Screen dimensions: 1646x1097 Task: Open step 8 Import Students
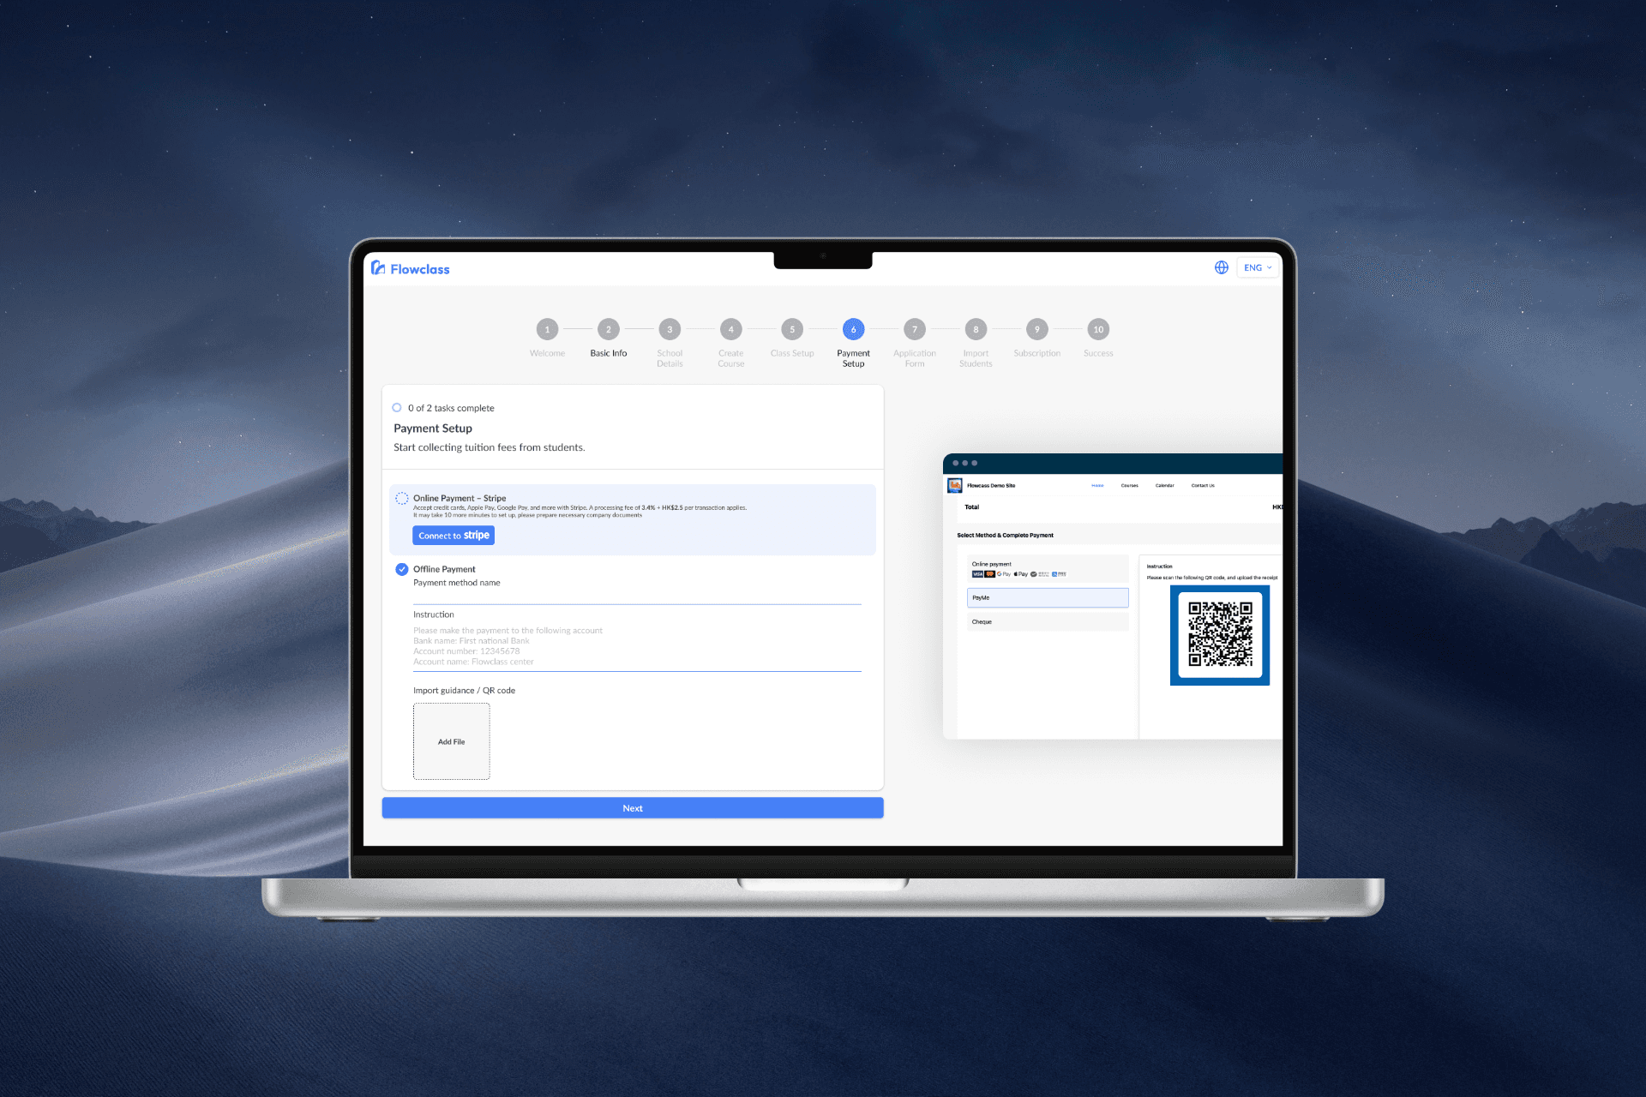(976, 329)
